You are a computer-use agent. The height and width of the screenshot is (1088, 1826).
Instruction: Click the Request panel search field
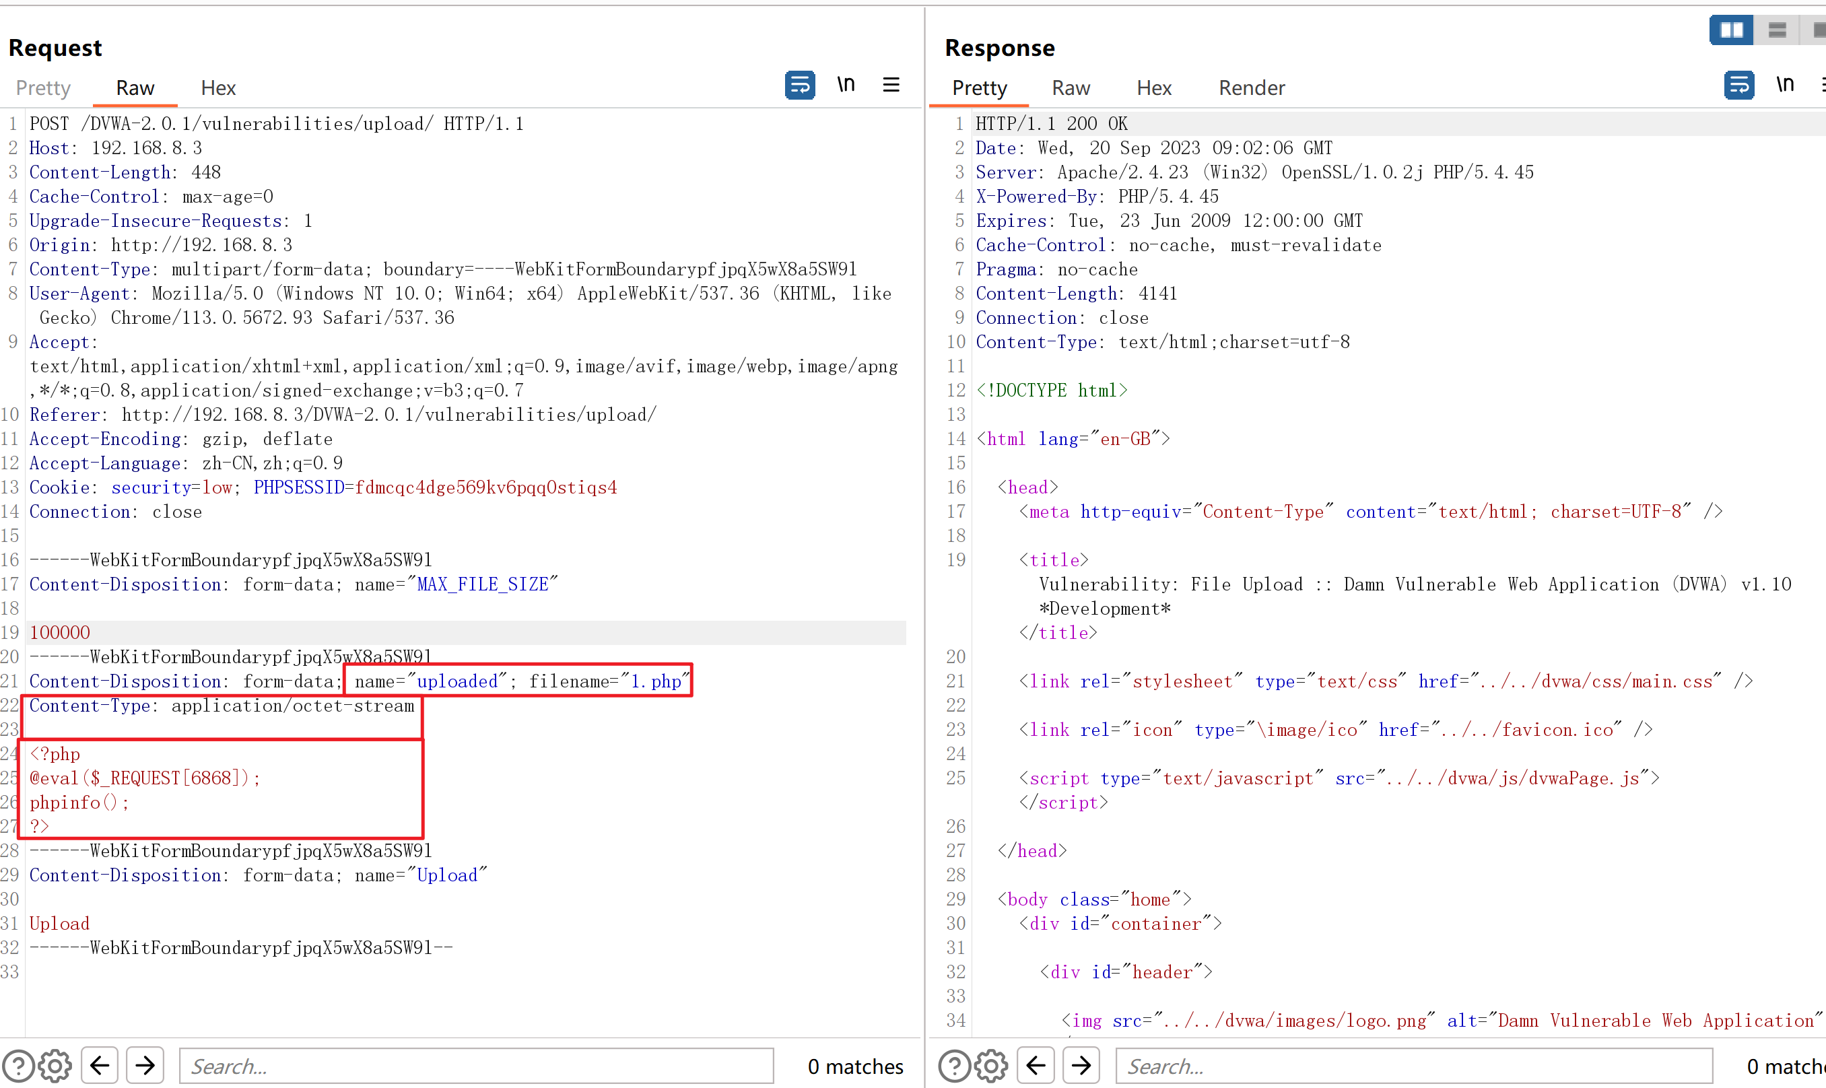pyautogui.click(x=477, y=1065)
